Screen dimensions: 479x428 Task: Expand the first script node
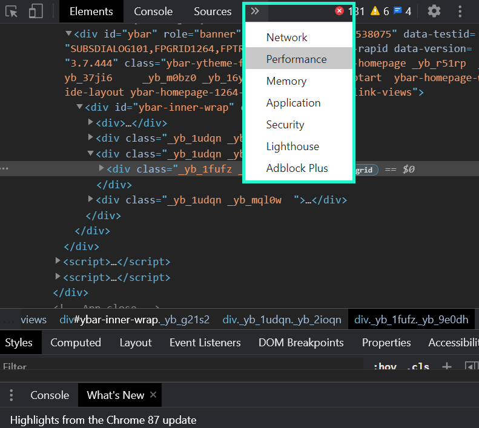tap(58, 260)
